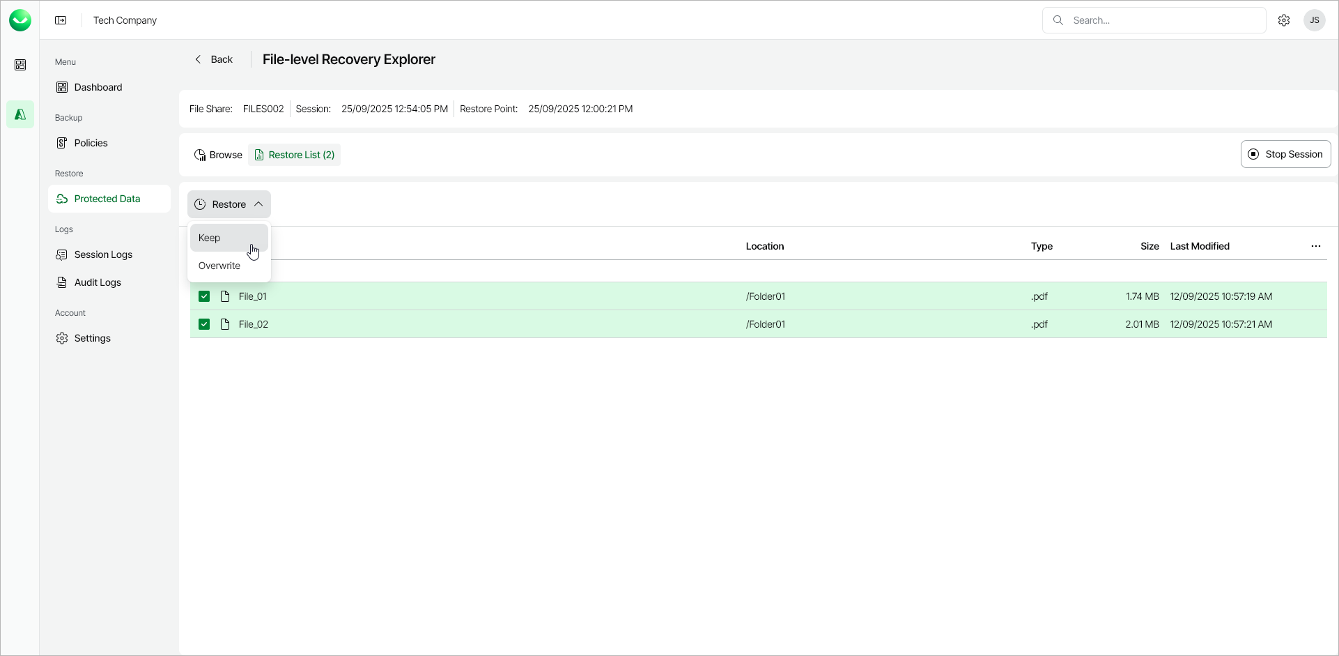Click the Protected Data cloud icon

[62, 199]
